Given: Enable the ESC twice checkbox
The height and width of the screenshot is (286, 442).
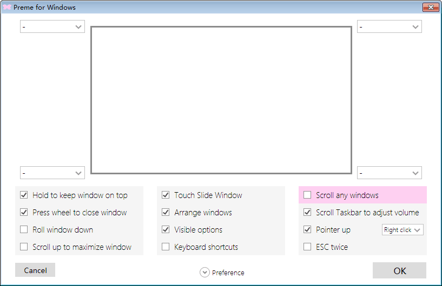Looking at the screenshot, I should pyautogui.click(x=307, y=247).
